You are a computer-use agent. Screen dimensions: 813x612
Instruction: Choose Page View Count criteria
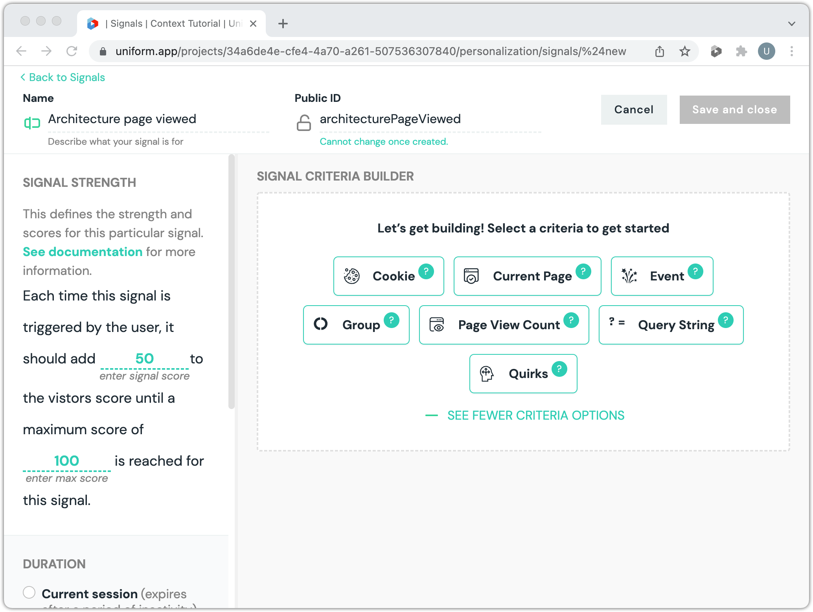[504, 325]
